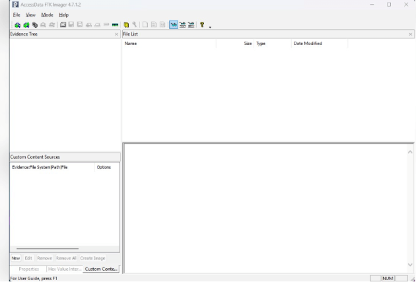Click the viewer pane scroll up arrow
This screenshot has width=416, height=282.
(410, 152)
